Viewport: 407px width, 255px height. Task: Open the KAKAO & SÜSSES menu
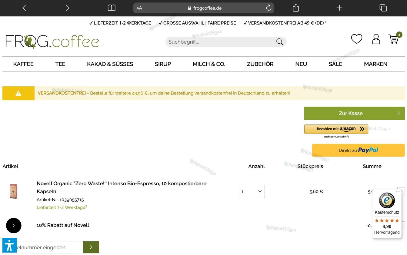[110, 64]
